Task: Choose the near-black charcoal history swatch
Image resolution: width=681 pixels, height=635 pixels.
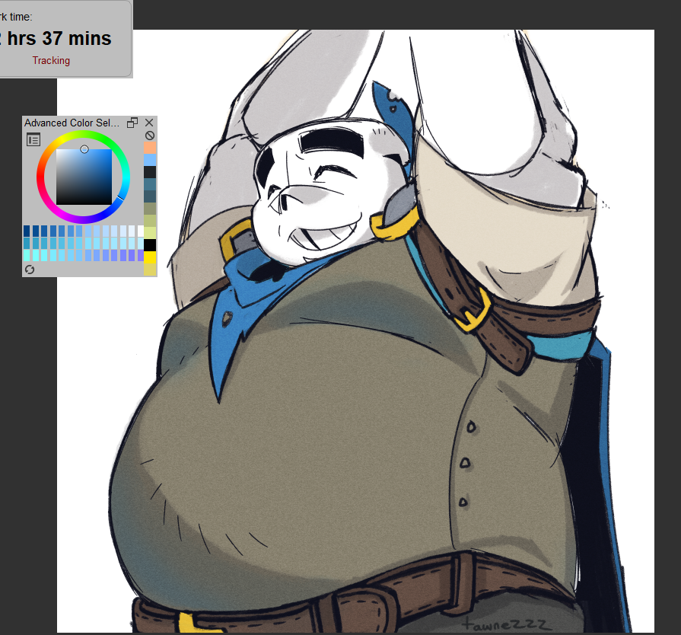Action: click(150, 172)
